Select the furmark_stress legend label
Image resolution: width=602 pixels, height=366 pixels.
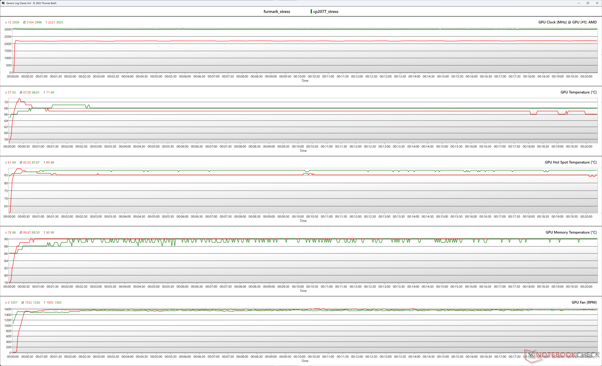(277, 12)
